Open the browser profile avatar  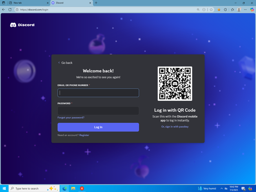(x=239, y=10)
